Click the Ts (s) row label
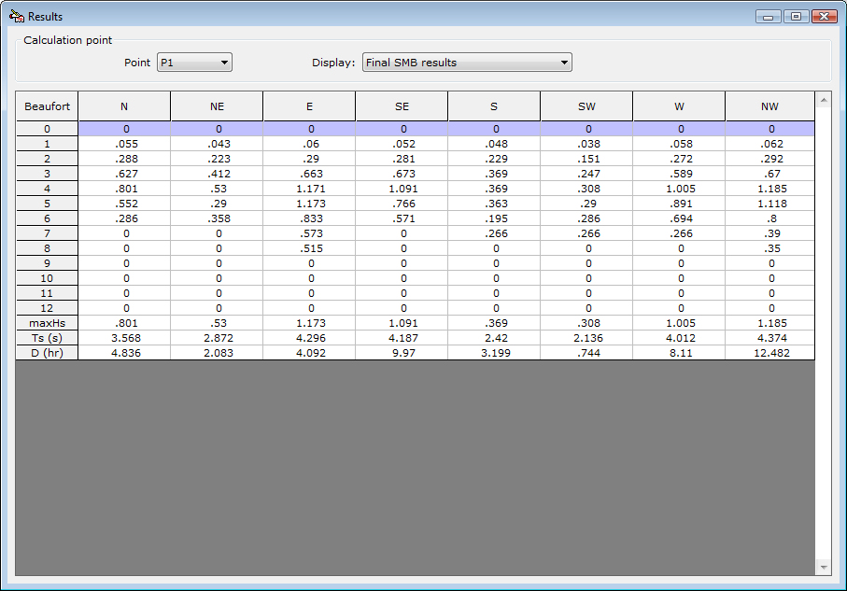 pyautogui.click(x=47, y=338)
